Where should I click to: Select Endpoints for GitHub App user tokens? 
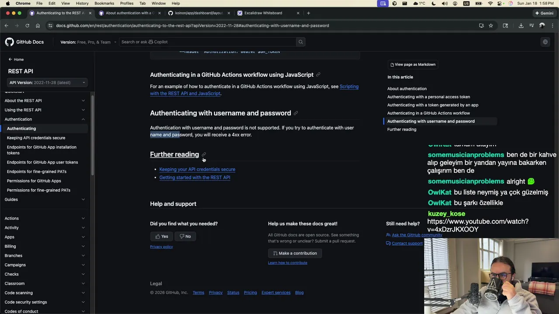point(42,162)
